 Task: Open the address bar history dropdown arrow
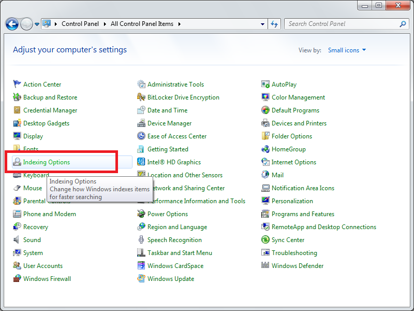(262, 24)
